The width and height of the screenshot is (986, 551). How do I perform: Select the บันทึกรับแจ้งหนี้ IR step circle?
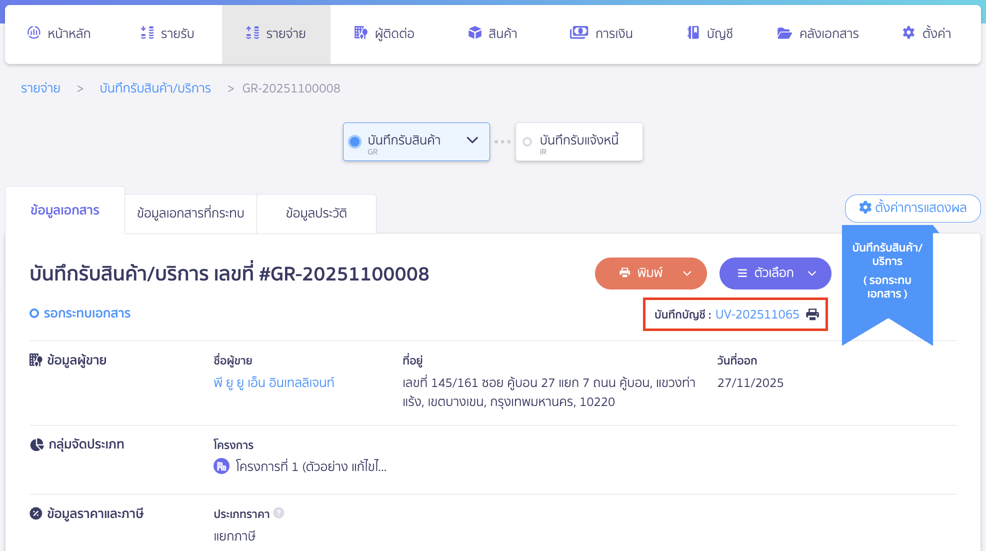(527, 142)
